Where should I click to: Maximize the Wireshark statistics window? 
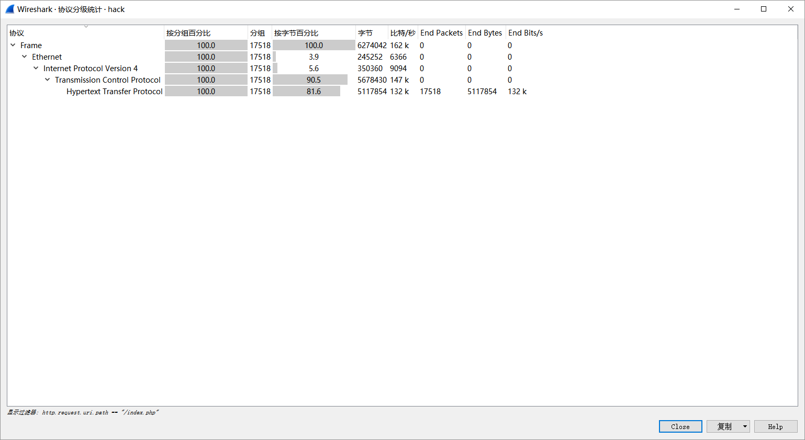pyautogui.click(x=764, y=9)
